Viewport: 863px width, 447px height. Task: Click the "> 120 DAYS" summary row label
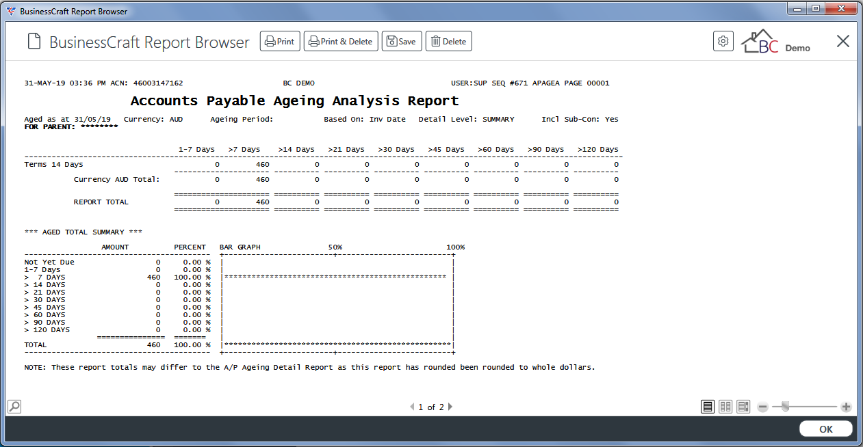point(47,330)
